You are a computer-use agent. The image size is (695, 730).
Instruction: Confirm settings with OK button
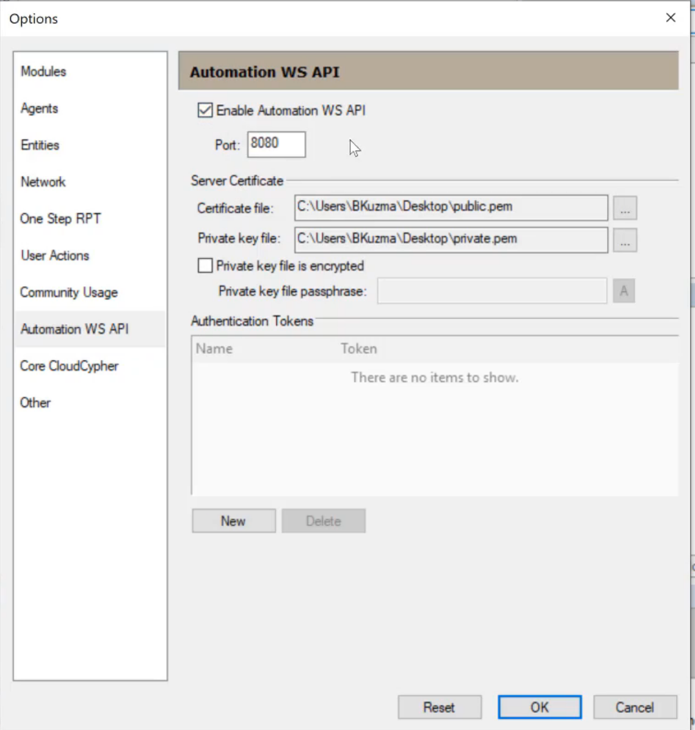pyautogui.click(x=539, y=707)
